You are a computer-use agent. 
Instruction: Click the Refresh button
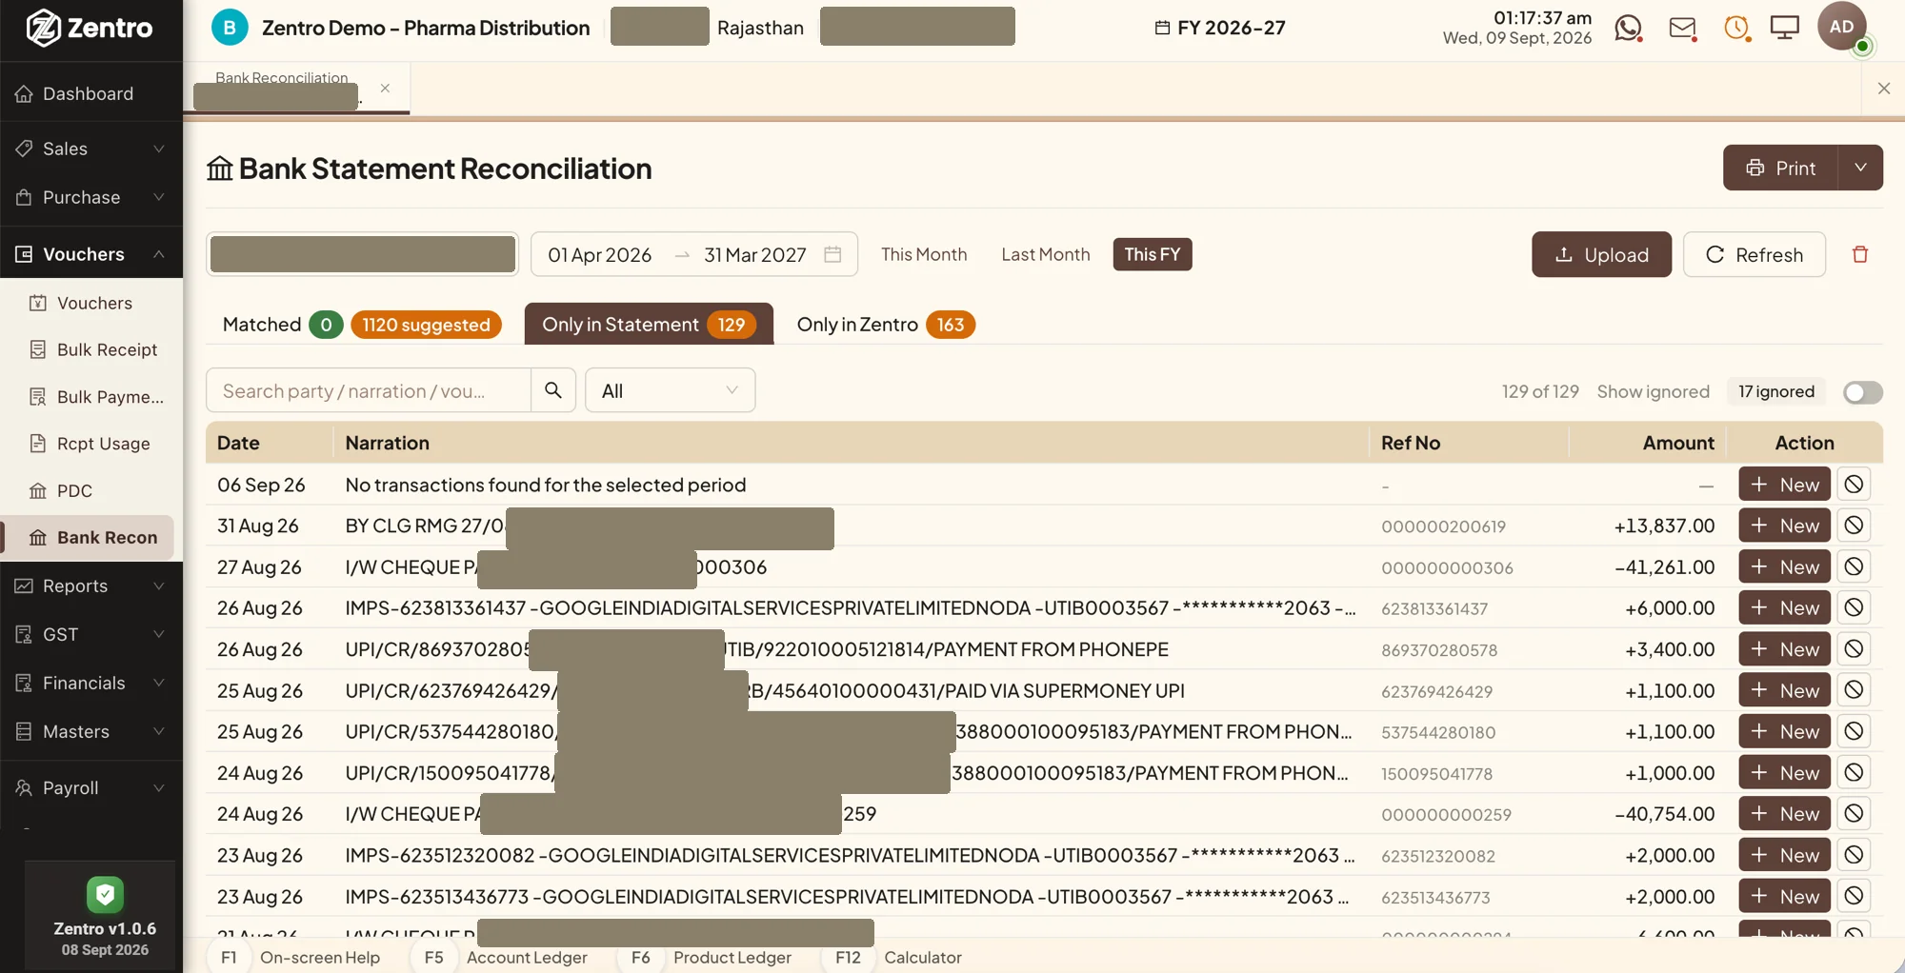1754,254
